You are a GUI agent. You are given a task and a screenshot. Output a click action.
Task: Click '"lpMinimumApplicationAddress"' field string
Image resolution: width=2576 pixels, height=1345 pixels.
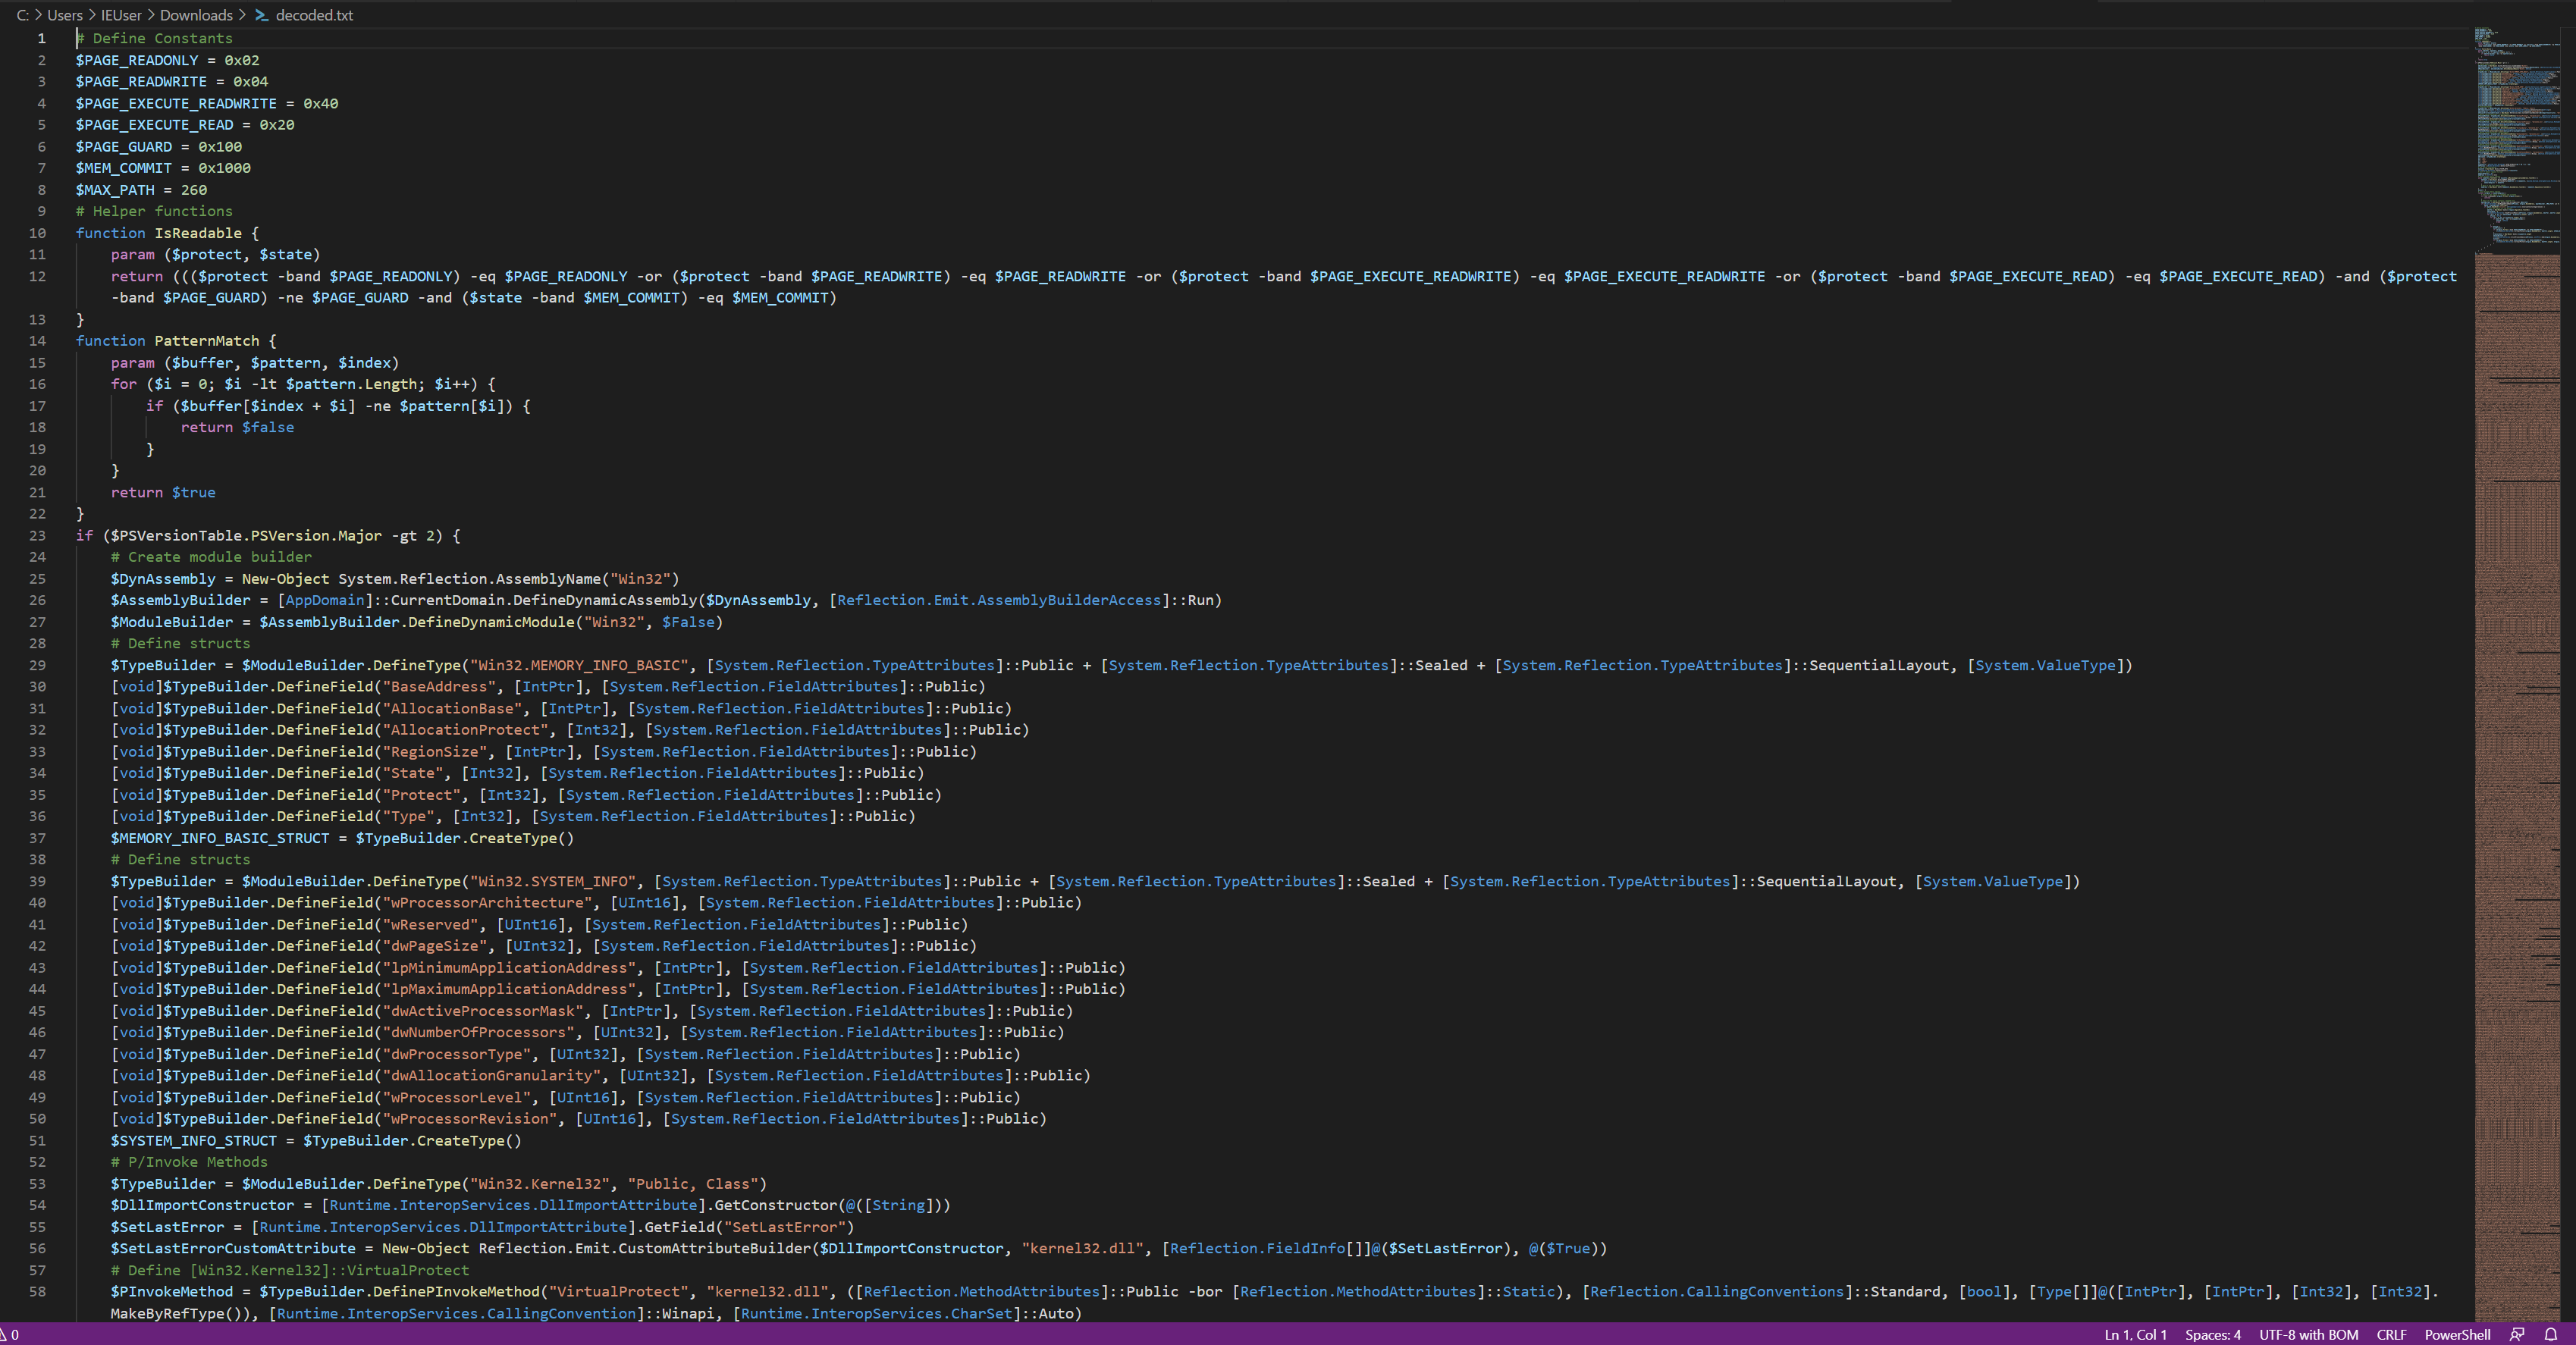click(509, 967)
